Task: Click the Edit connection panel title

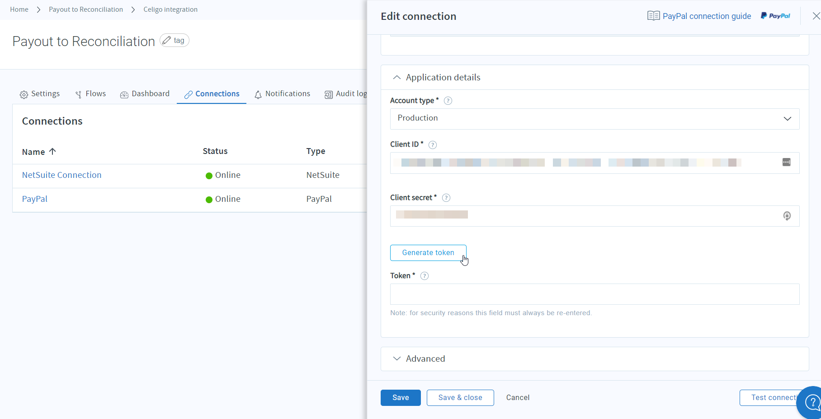Action: [419, 16]
